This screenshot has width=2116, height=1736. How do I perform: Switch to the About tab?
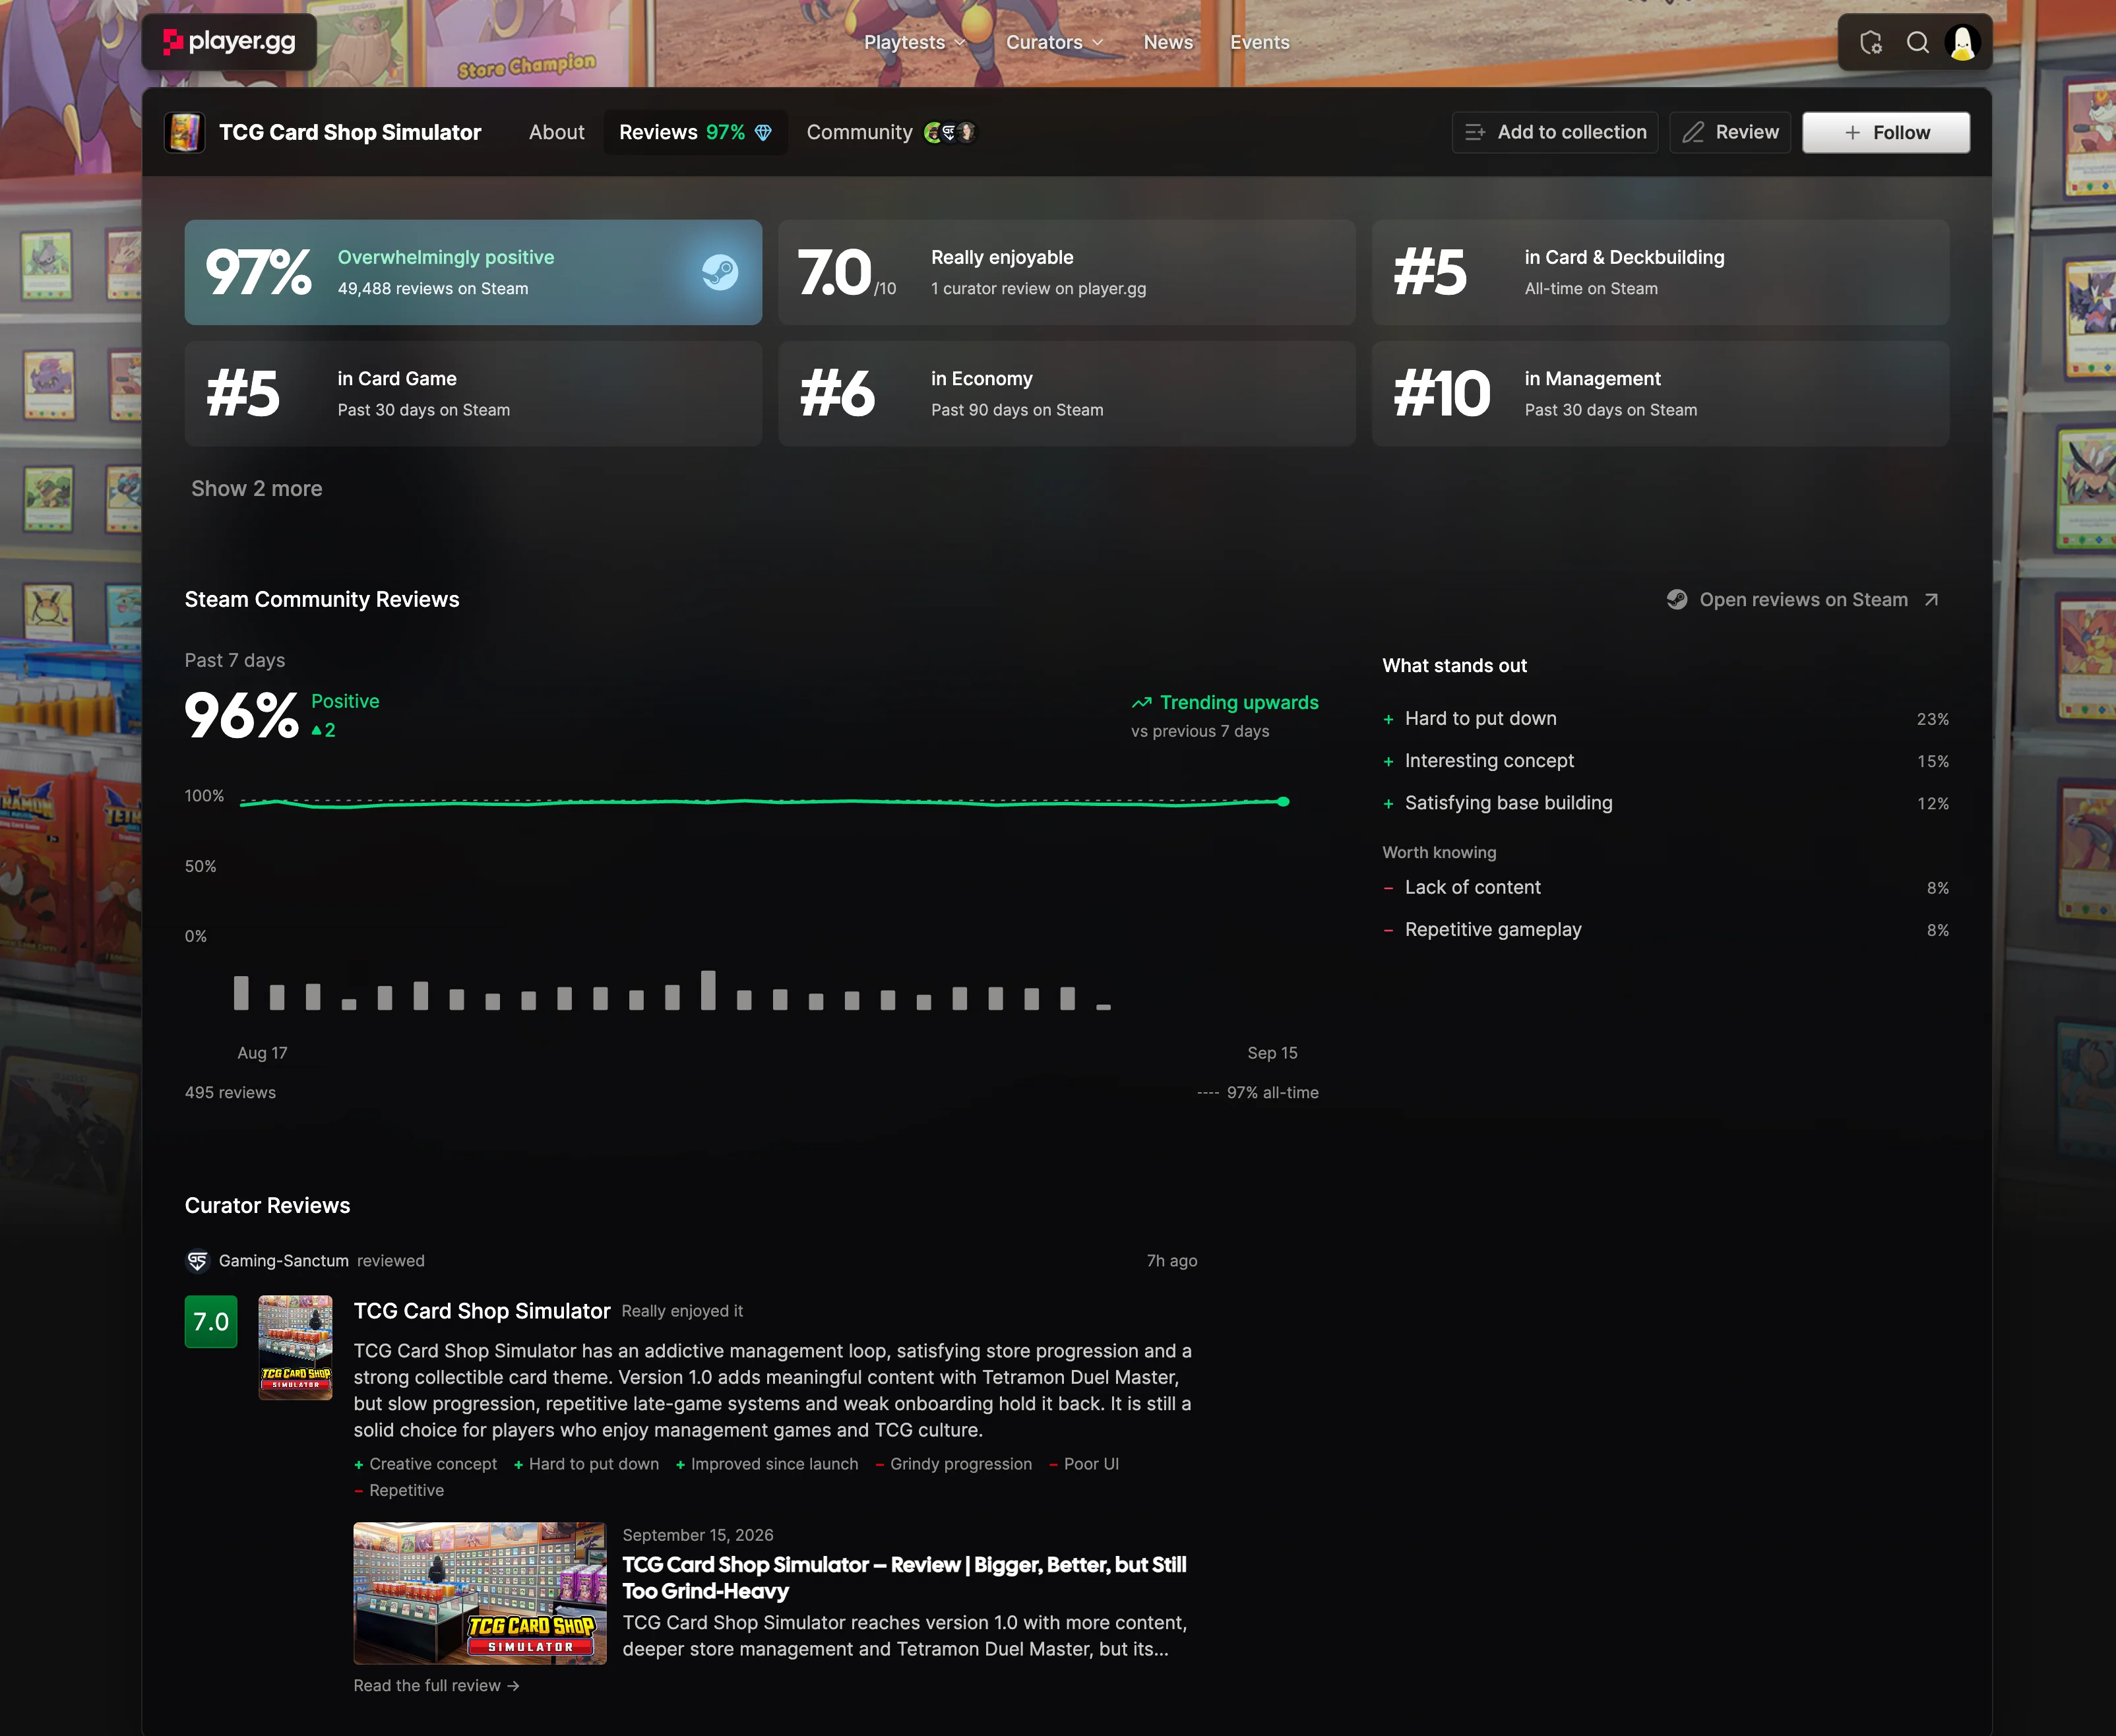point(557,132)
